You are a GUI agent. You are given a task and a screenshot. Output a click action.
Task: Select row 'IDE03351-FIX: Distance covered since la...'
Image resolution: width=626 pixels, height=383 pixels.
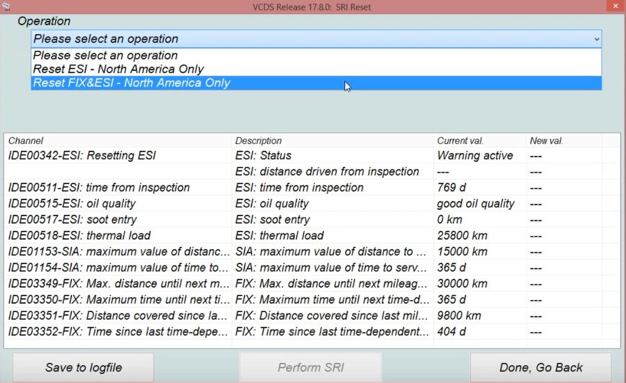312,316
